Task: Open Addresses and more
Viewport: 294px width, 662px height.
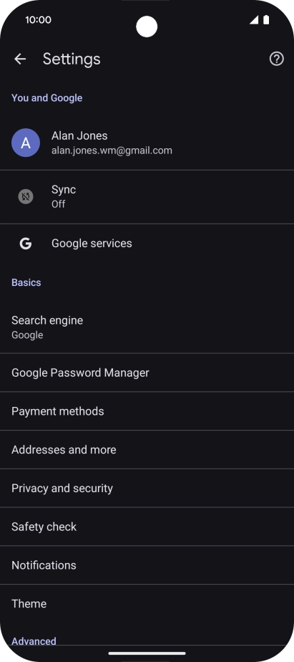Action: (x=147, y=450)
